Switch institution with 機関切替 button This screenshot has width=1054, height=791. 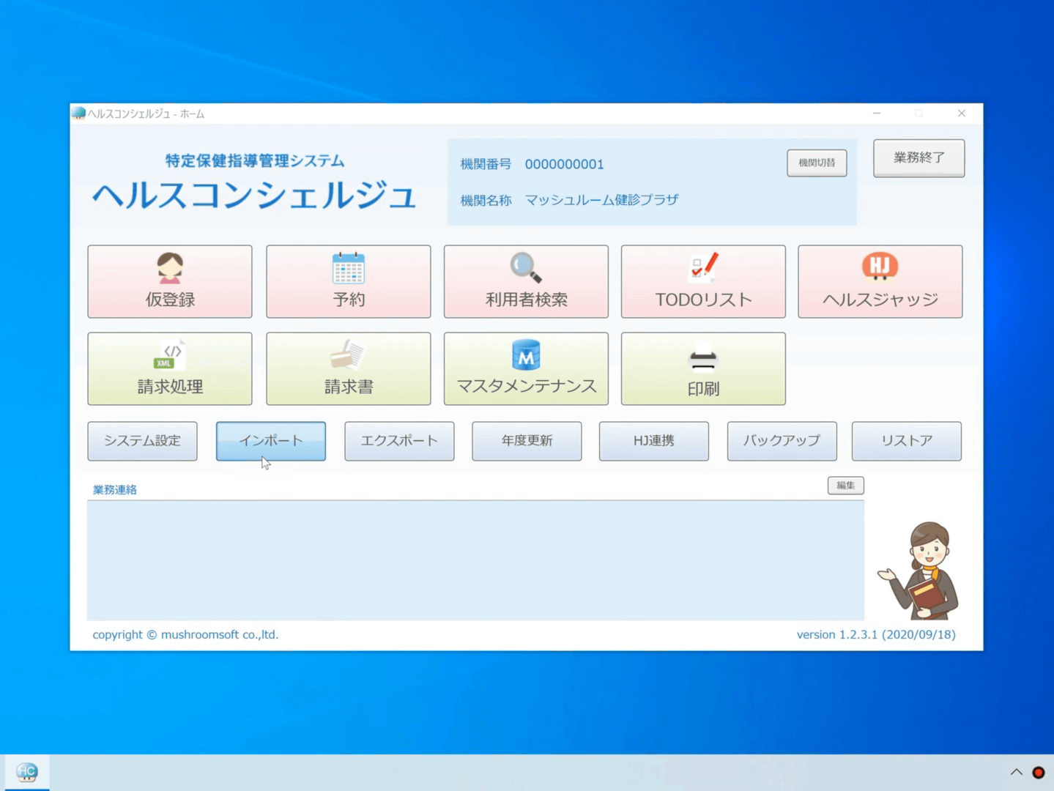[817, 163]
